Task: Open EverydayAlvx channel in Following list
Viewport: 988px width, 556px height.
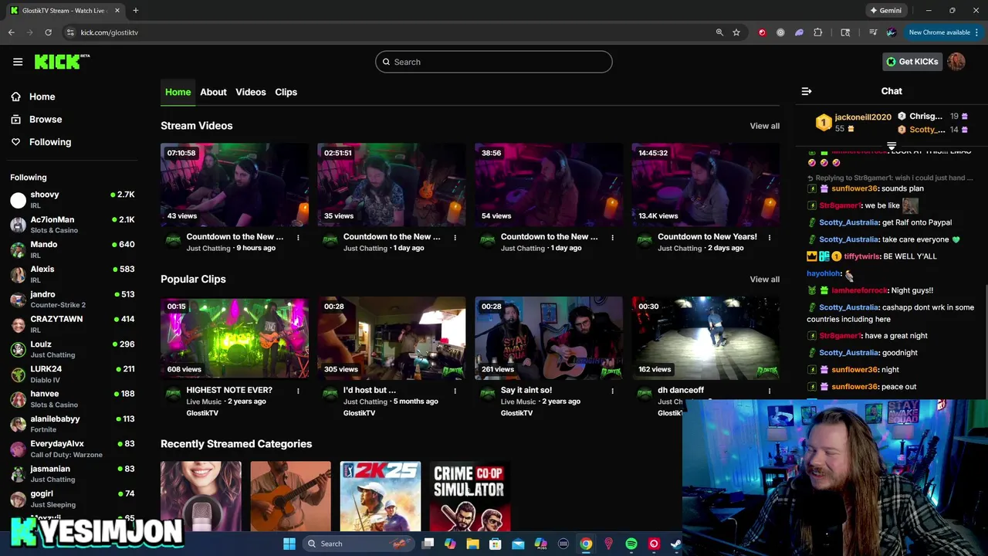Action: 73,449
